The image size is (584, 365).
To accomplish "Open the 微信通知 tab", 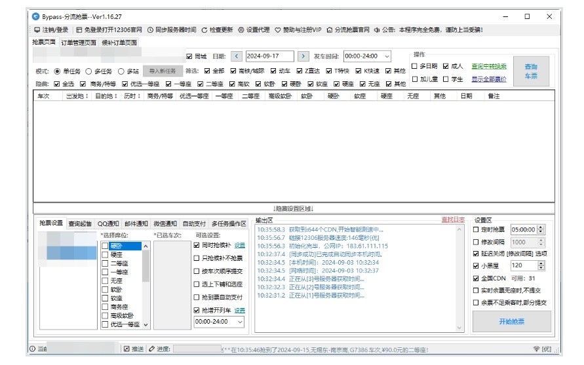I will pos(165,223).
